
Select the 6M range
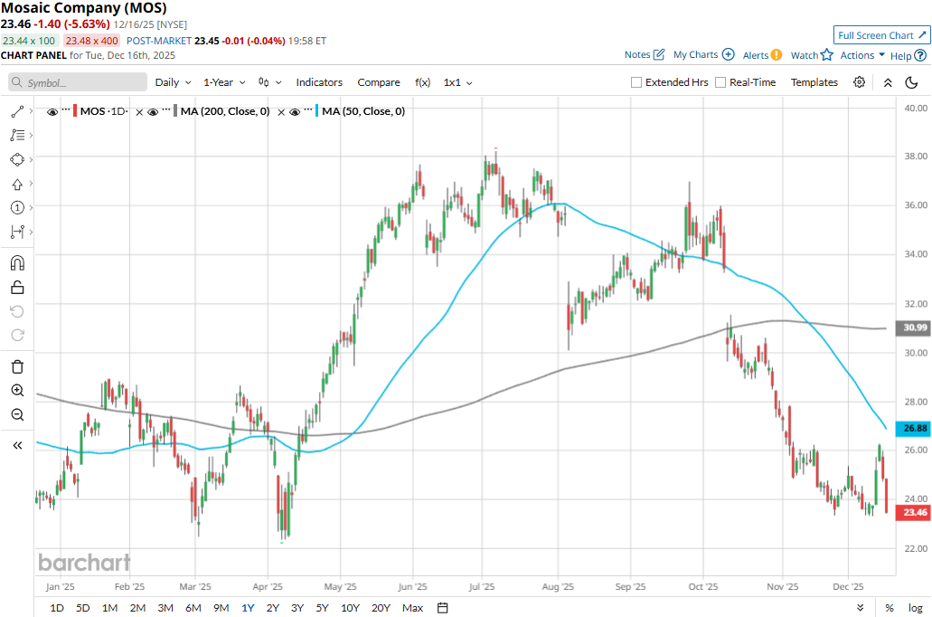(x=193, y=607)
